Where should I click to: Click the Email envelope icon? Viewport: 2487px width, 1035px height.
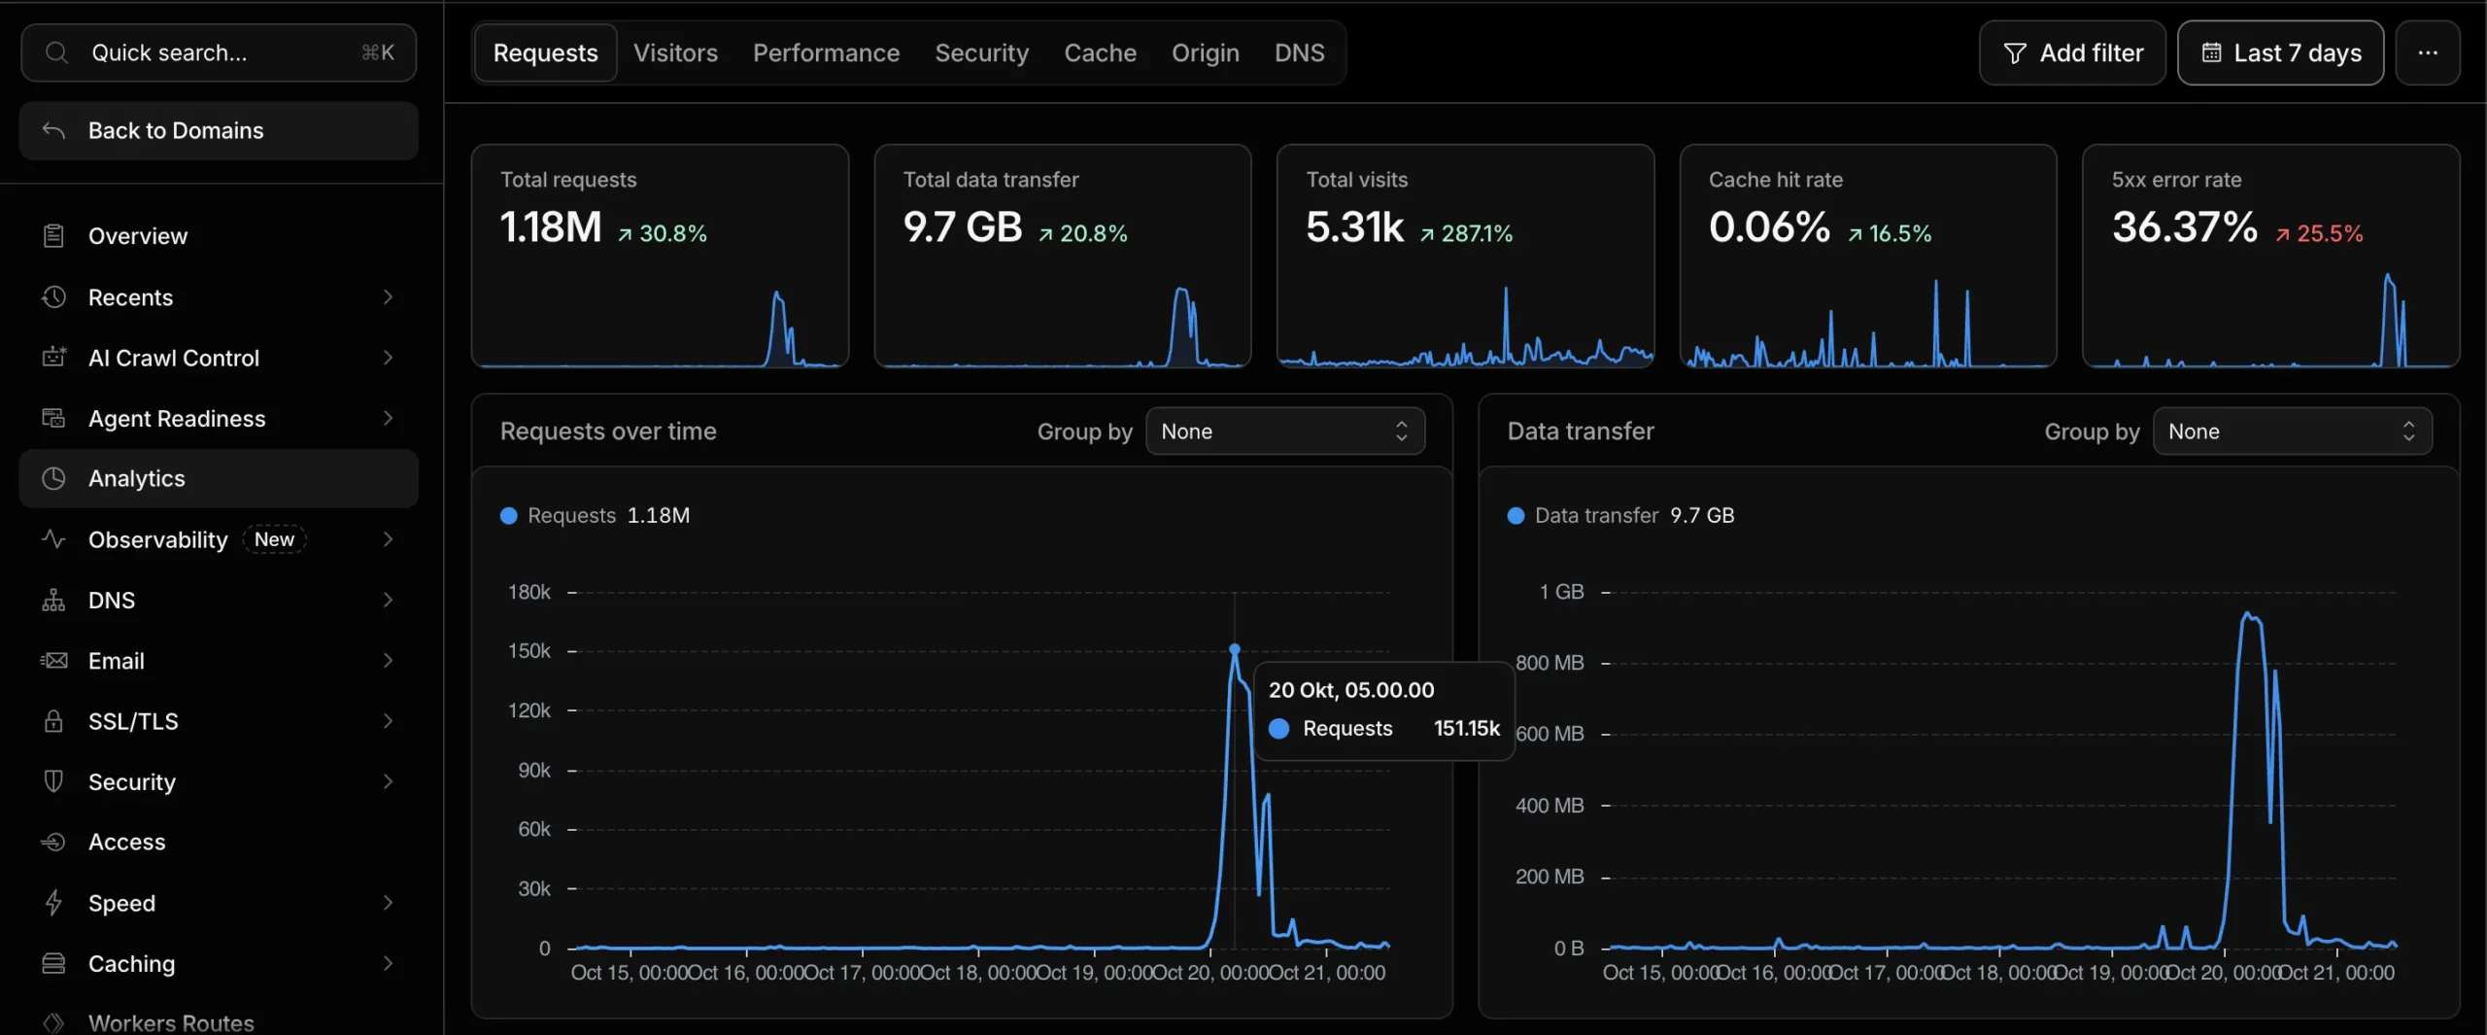pos(53,660)
